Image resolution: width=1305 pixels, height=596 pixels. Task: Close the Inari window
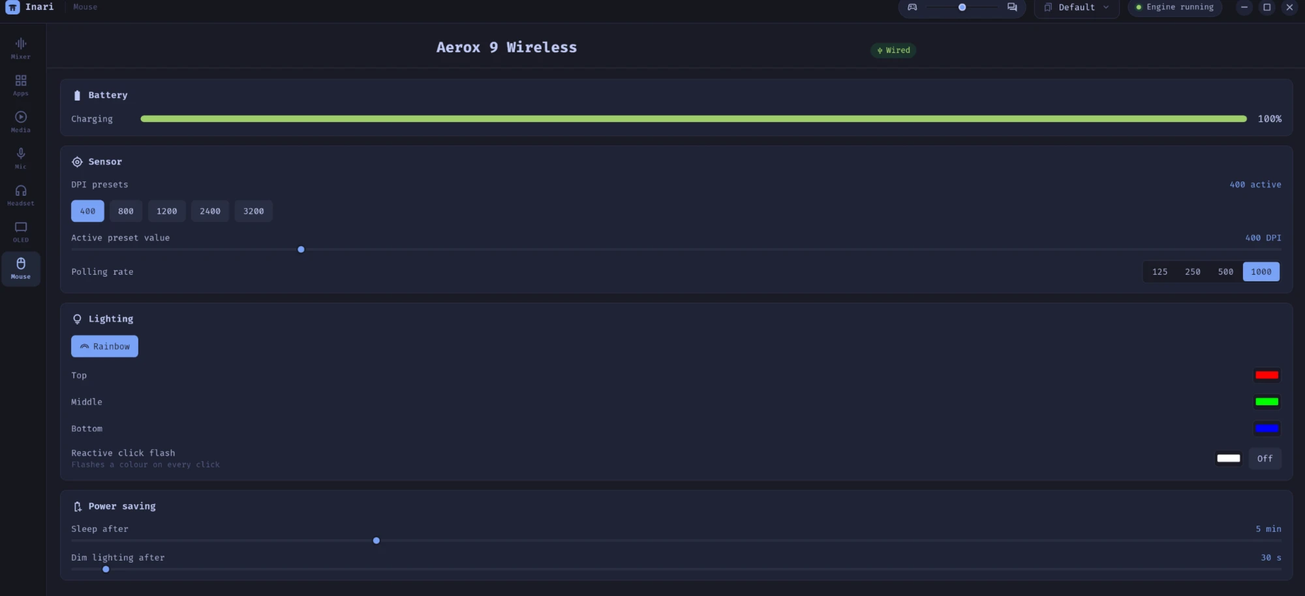[1289, 7]
